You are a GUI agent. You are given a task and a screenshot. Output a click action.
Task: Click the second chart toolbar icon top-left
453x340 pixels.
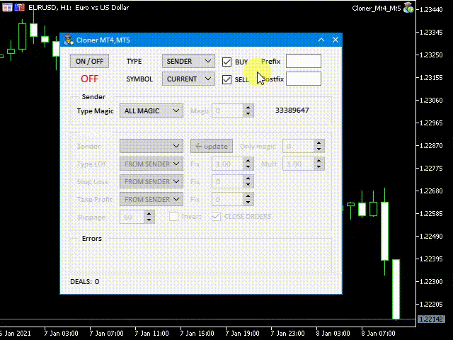[19, 7]
